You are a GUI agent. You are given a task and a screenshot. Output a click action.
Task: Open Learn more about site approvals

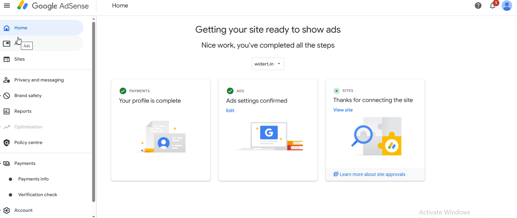coord(372,174)
